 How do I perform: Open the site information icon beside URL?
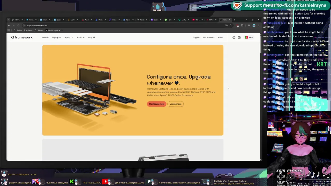[24, 25]
